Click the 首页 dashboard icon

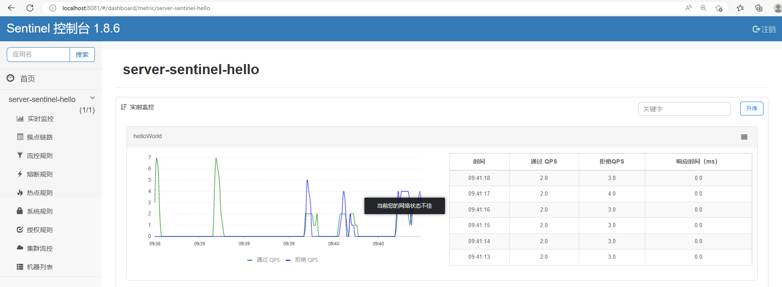coord(11,78)
